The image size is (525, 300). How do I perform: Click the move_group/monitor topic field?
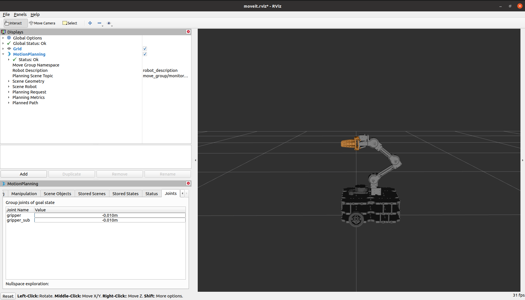166,76
